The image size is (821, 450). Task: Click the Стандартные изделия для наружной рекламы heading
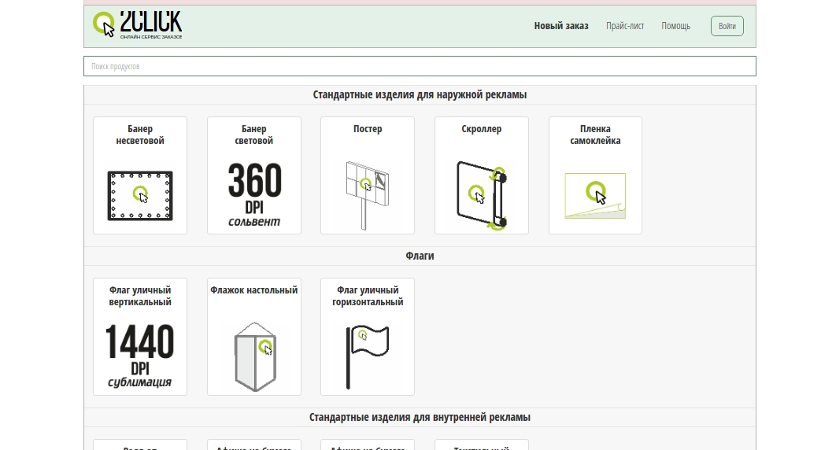[420, 94]
